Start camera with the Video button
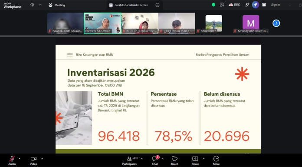The image size is (302, 167). (33, 160)
